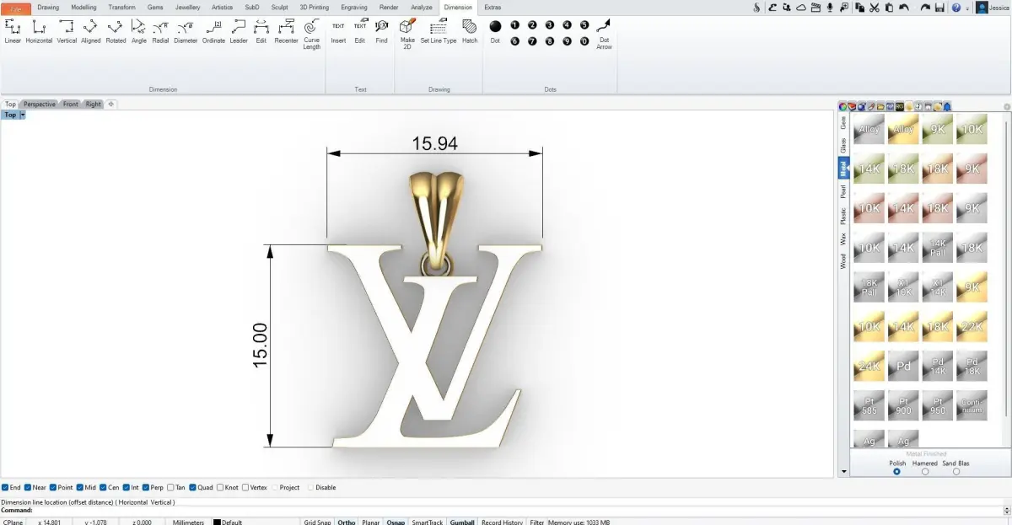Open the Millimeters units selector

pos(188,522)
